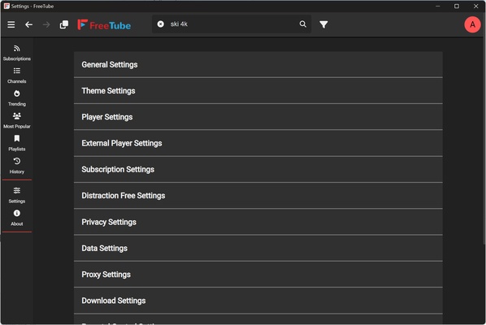Open the profile selector avatar A
The image size is (486, 325).
(x=472, y=24)
